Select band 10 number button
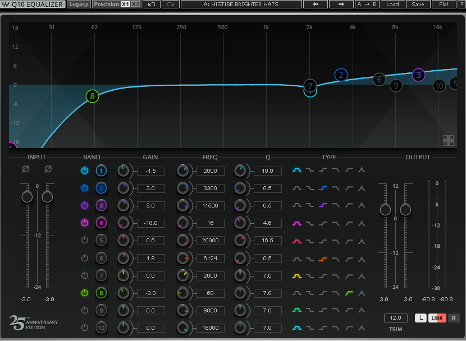 click(x=101, y=328)
